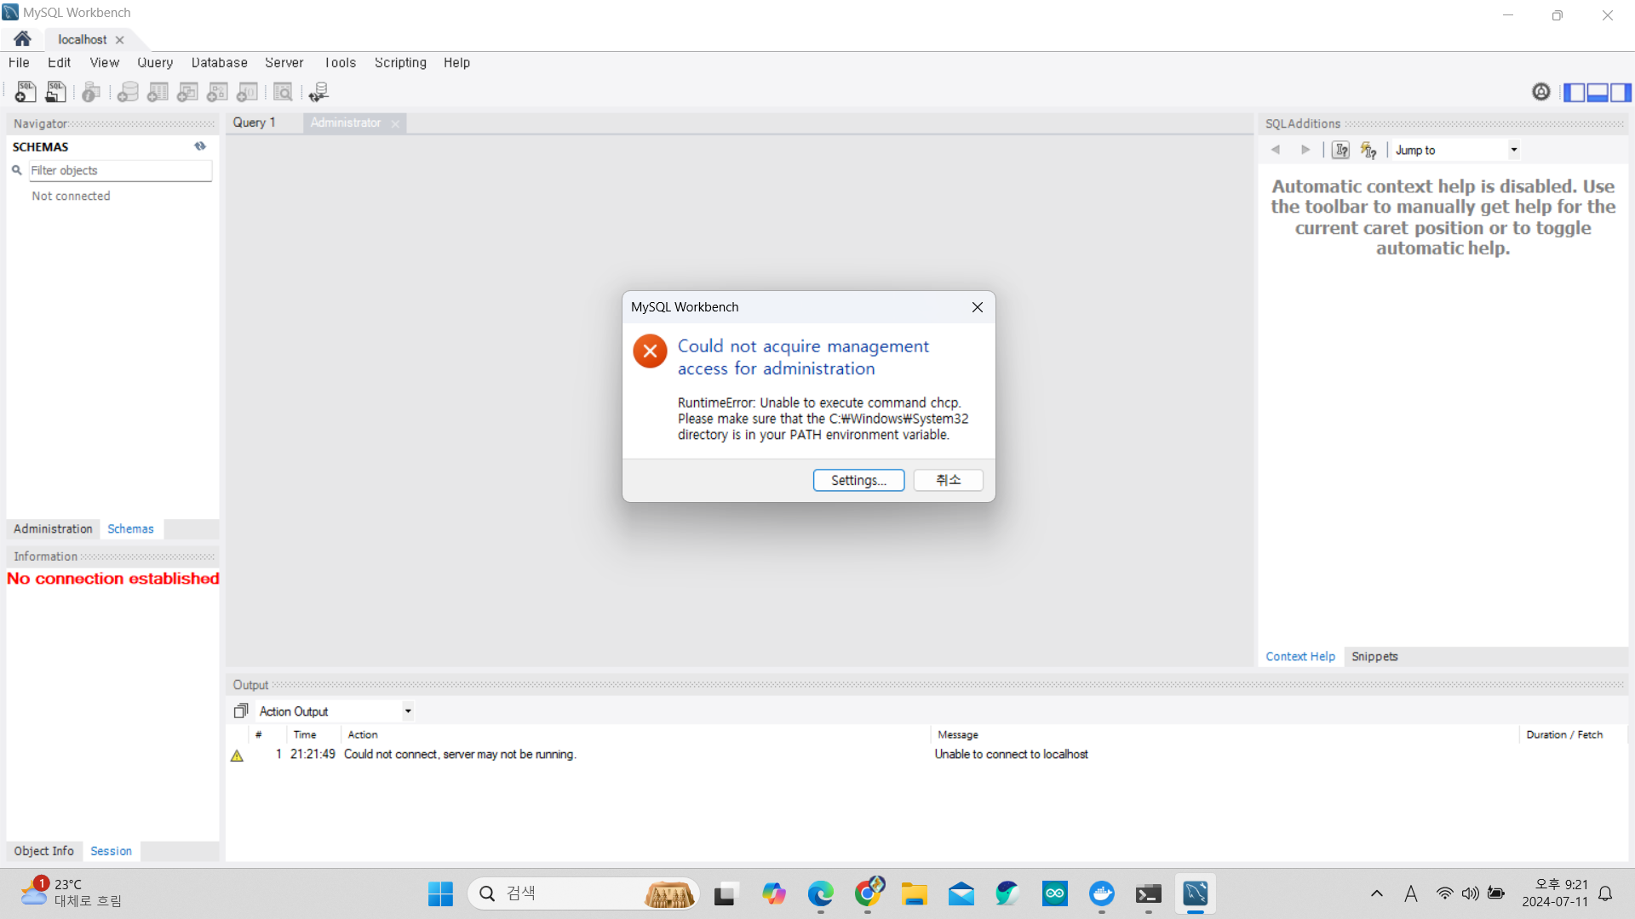Search table data toolbar icon
The width and height of the screenshot is (1635, 919).
click(x=283, y=92)
